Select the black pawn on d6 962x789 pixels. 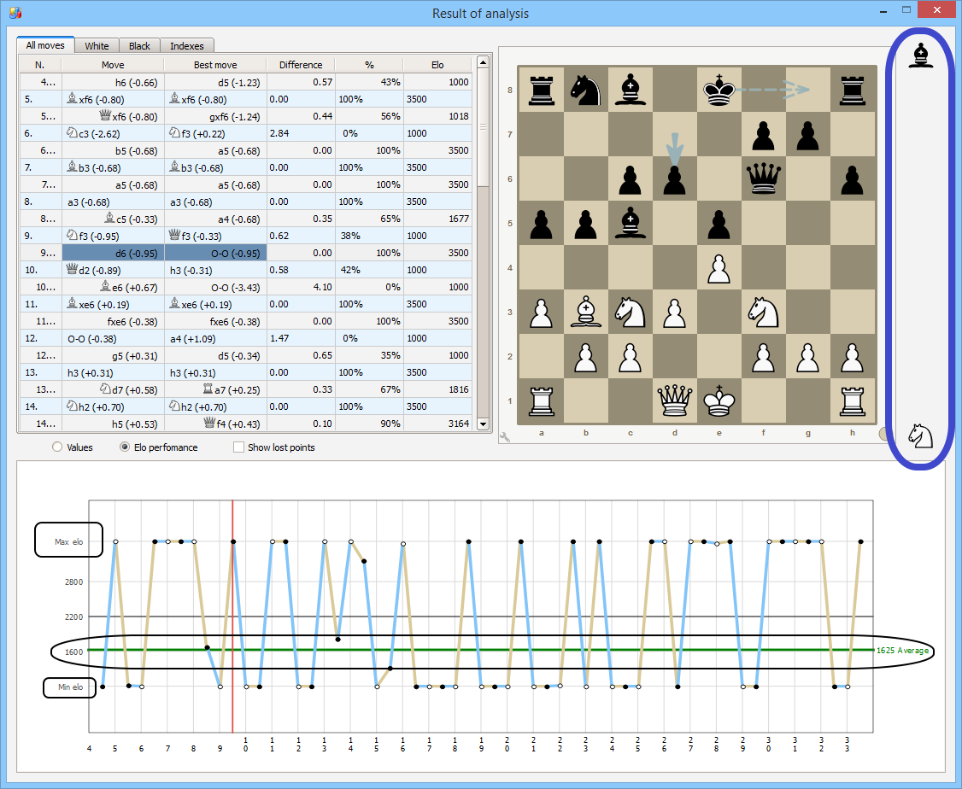coord(674,180)
